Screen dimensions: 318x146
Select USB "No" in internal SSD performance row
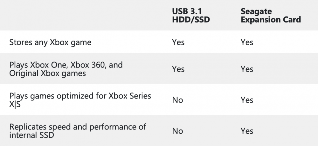(x=177, y=131)
